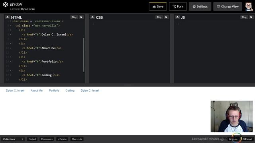Image resolution: width=255 pixels, height=143 pixels.
Task: Collapse the ul nav-pills code fold arrow
Action: click(x=11, y=25)
